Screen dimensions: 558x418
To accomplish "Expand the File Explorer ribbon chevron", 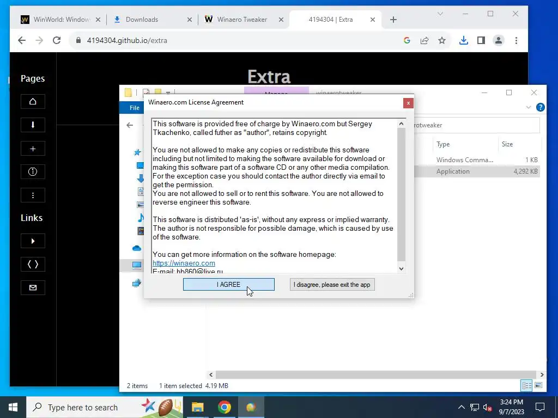I will pos(529,107).
